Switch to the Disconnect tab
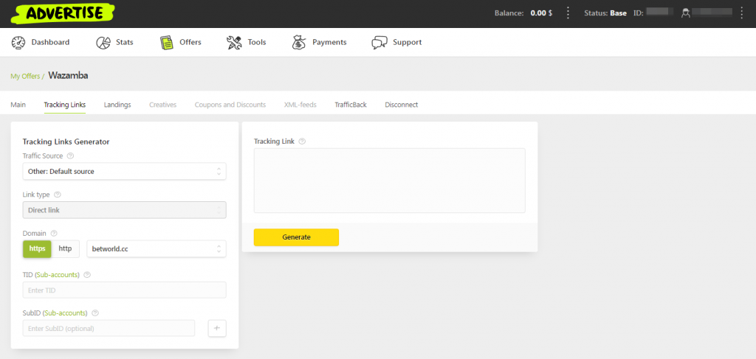 coord(401,105)
